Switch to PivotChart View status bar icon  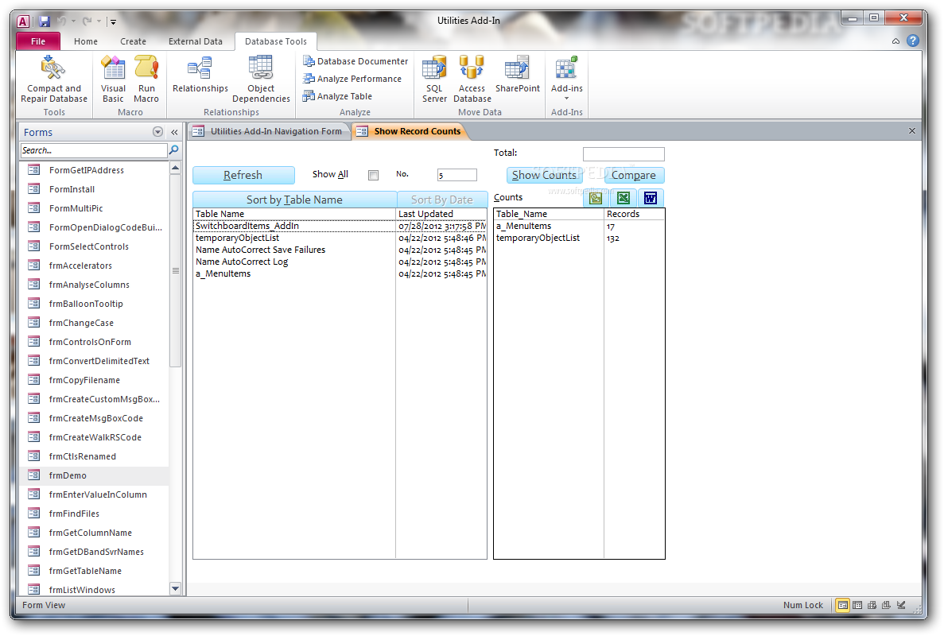coord(886,605)
